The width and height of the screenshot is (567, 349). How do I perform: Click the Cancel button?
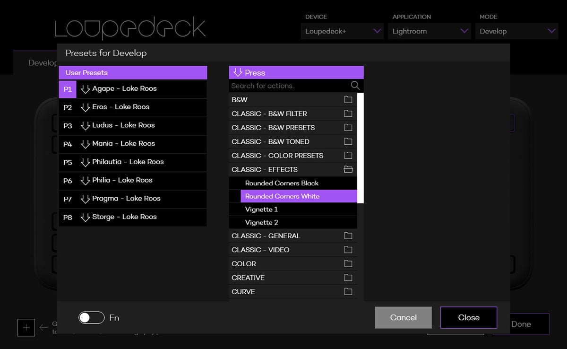404,318
